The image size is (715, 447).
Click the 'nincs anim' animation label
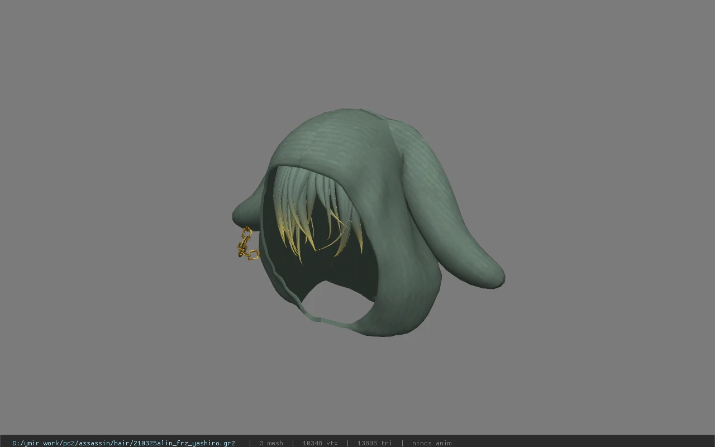pos(432,443)
